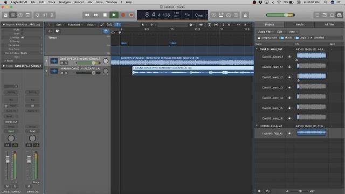Toggle the highlighted Catch Playhead button
The width and height of the screenshot is (345, 194).
pos(118,25)
